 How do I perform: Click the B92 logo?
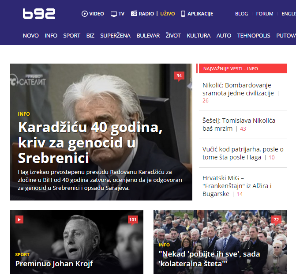coord(39,14)
